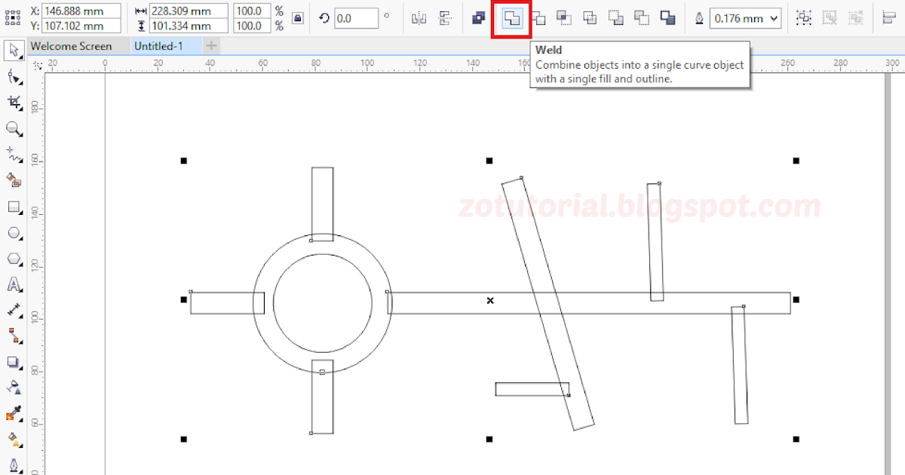Click the plus to start new document

tap(212, 46)
